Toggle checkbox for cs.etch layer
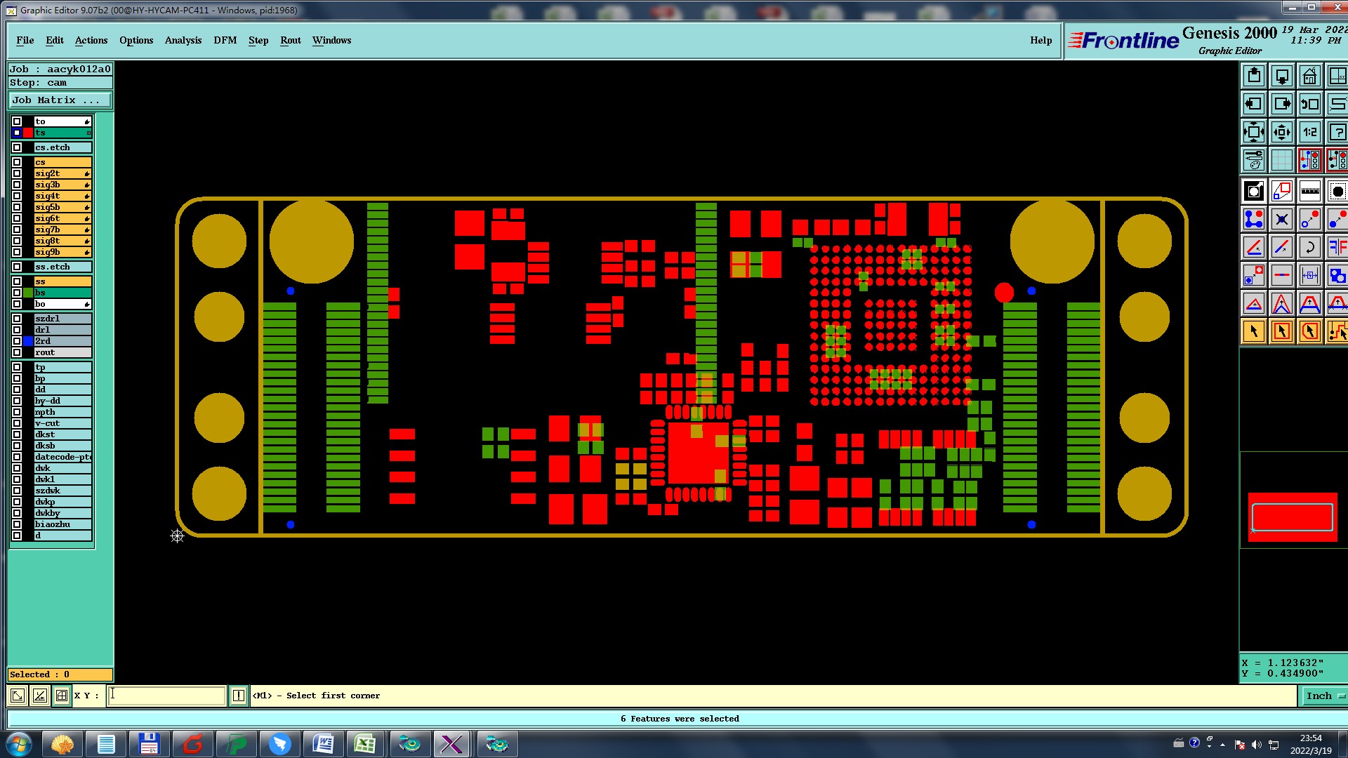 click(17, 147)
